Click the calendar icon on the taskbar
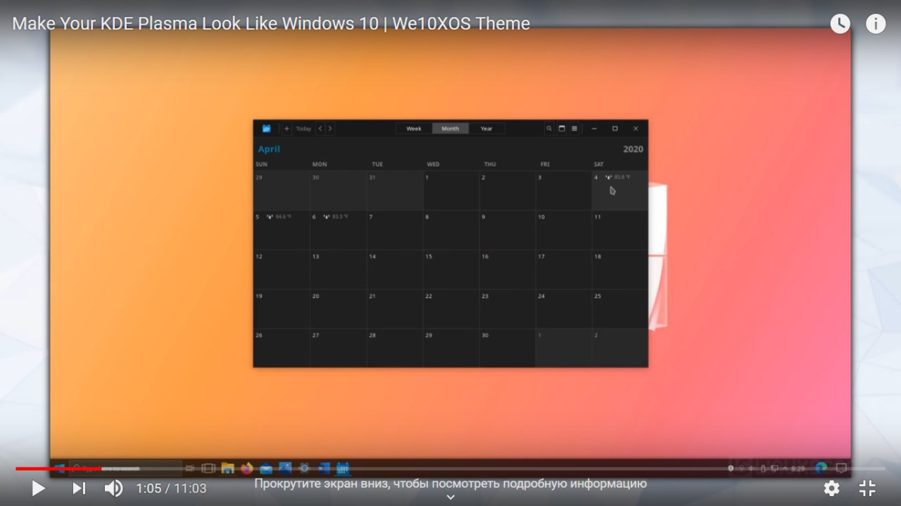901x506 pixels. pyautogui.click(x=343, y=468)
